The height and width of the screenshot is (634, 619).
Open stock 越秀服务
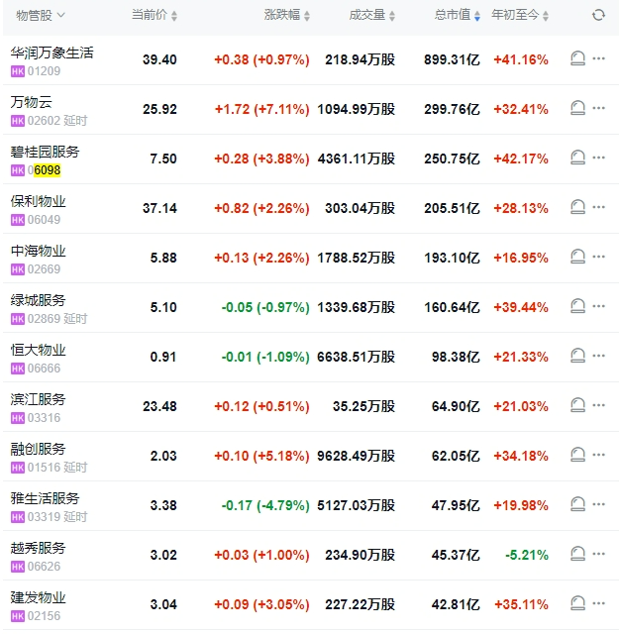point(38,548)
